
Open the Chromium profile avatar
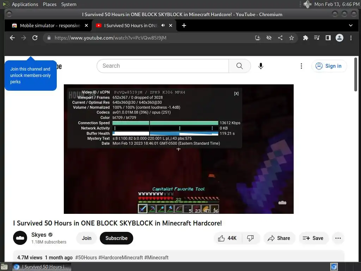[x=339, y=38]
